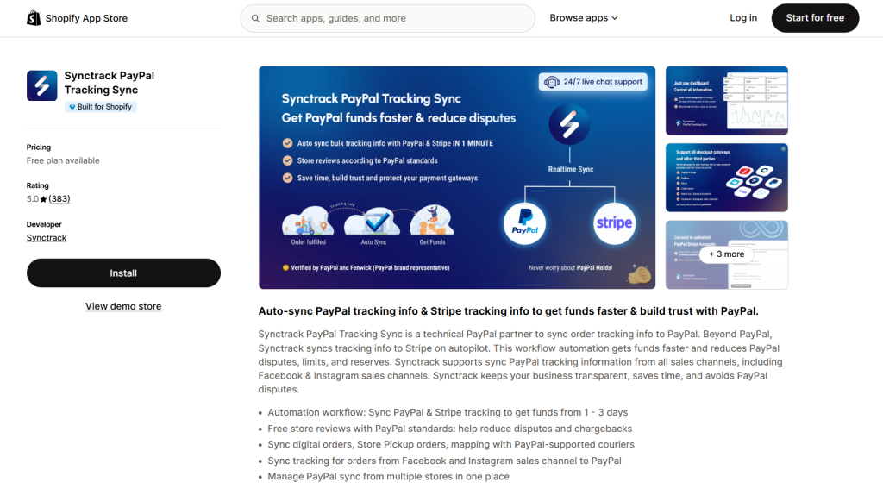The image size is (883, 495).
Task: Click the Synctrack PayPal Tracking Sync title
Action: click(x=110, y=83)
